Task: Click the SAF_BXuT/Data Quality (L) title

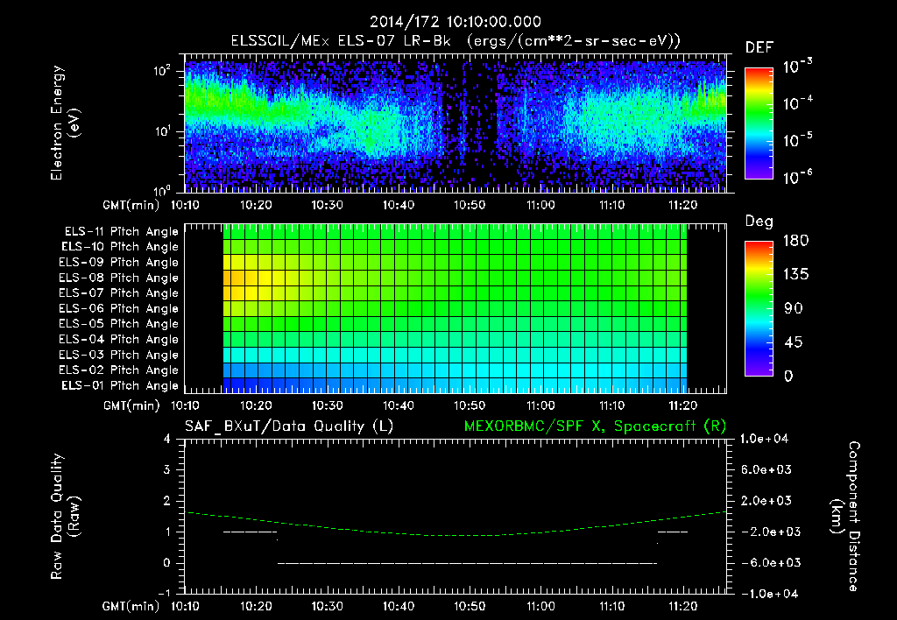Action: [289, 426]
